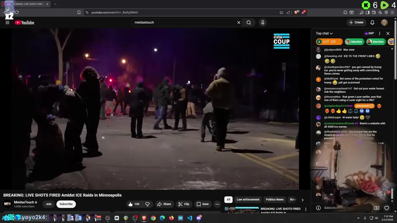Open more video actions ellipsis menu
This screenshot has height=223, width=397.
217,204
